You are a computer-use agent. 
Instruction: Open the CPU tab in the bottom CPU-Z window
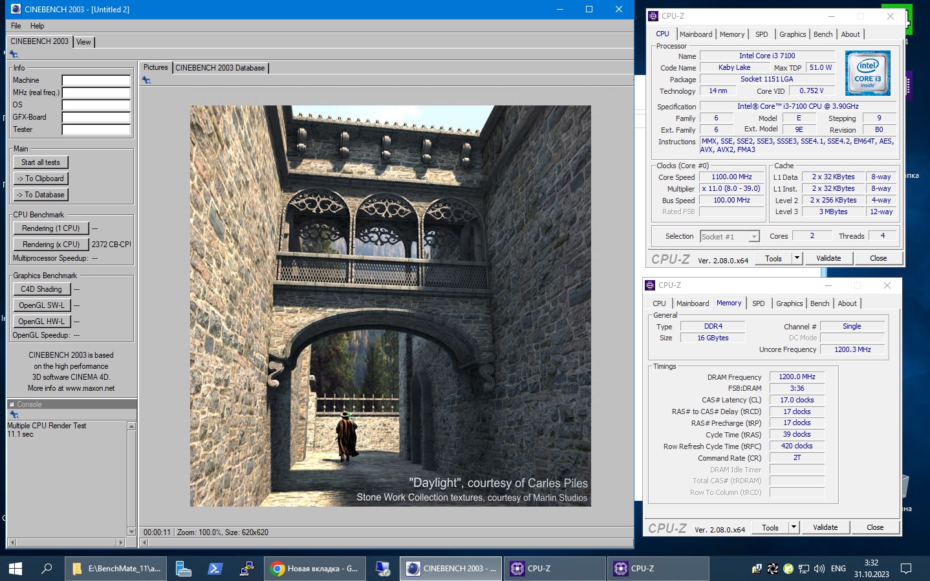(x=659, y=303)
